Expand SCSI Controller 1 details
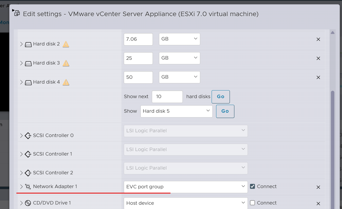342x209 pixels. 21,154
